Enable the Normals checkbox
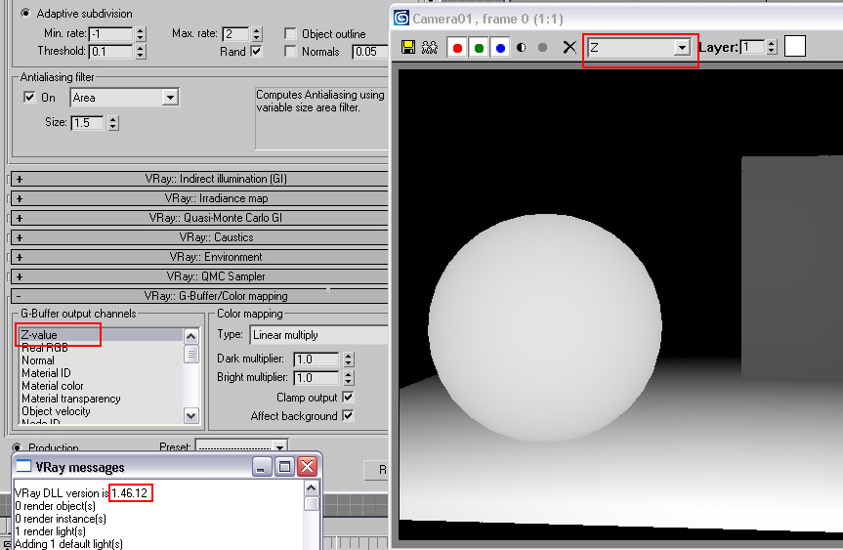The height and width of the screenshot is (550, 843). point(290,52)
